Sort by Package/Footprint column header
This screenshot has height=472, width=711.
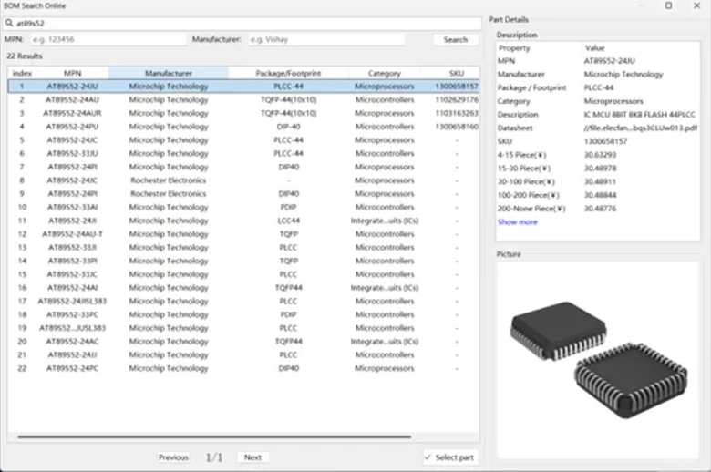288,73
